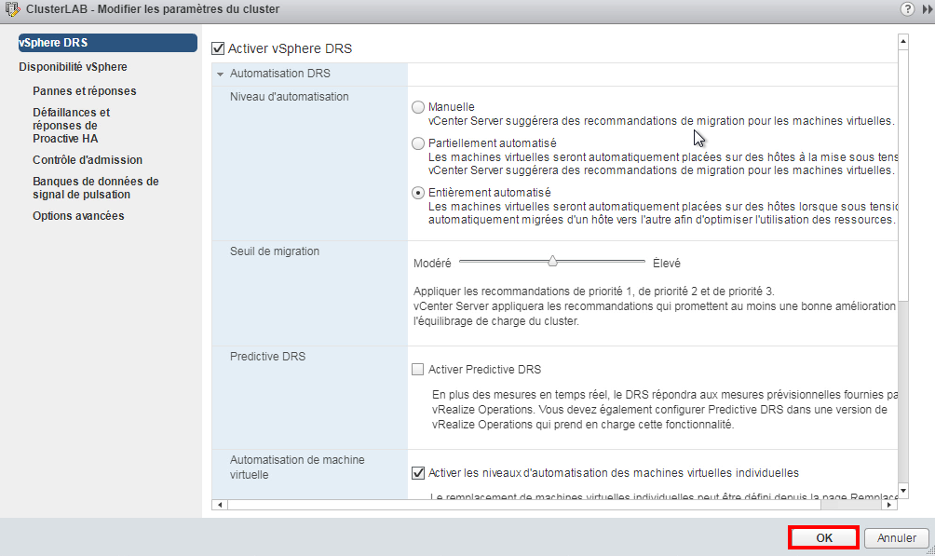Click the OK button

tap(823, 537)
